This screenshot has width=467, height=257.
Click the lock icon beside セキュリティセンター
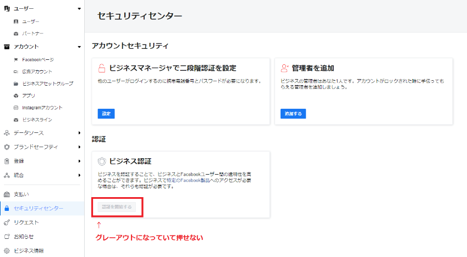[7, 209]
